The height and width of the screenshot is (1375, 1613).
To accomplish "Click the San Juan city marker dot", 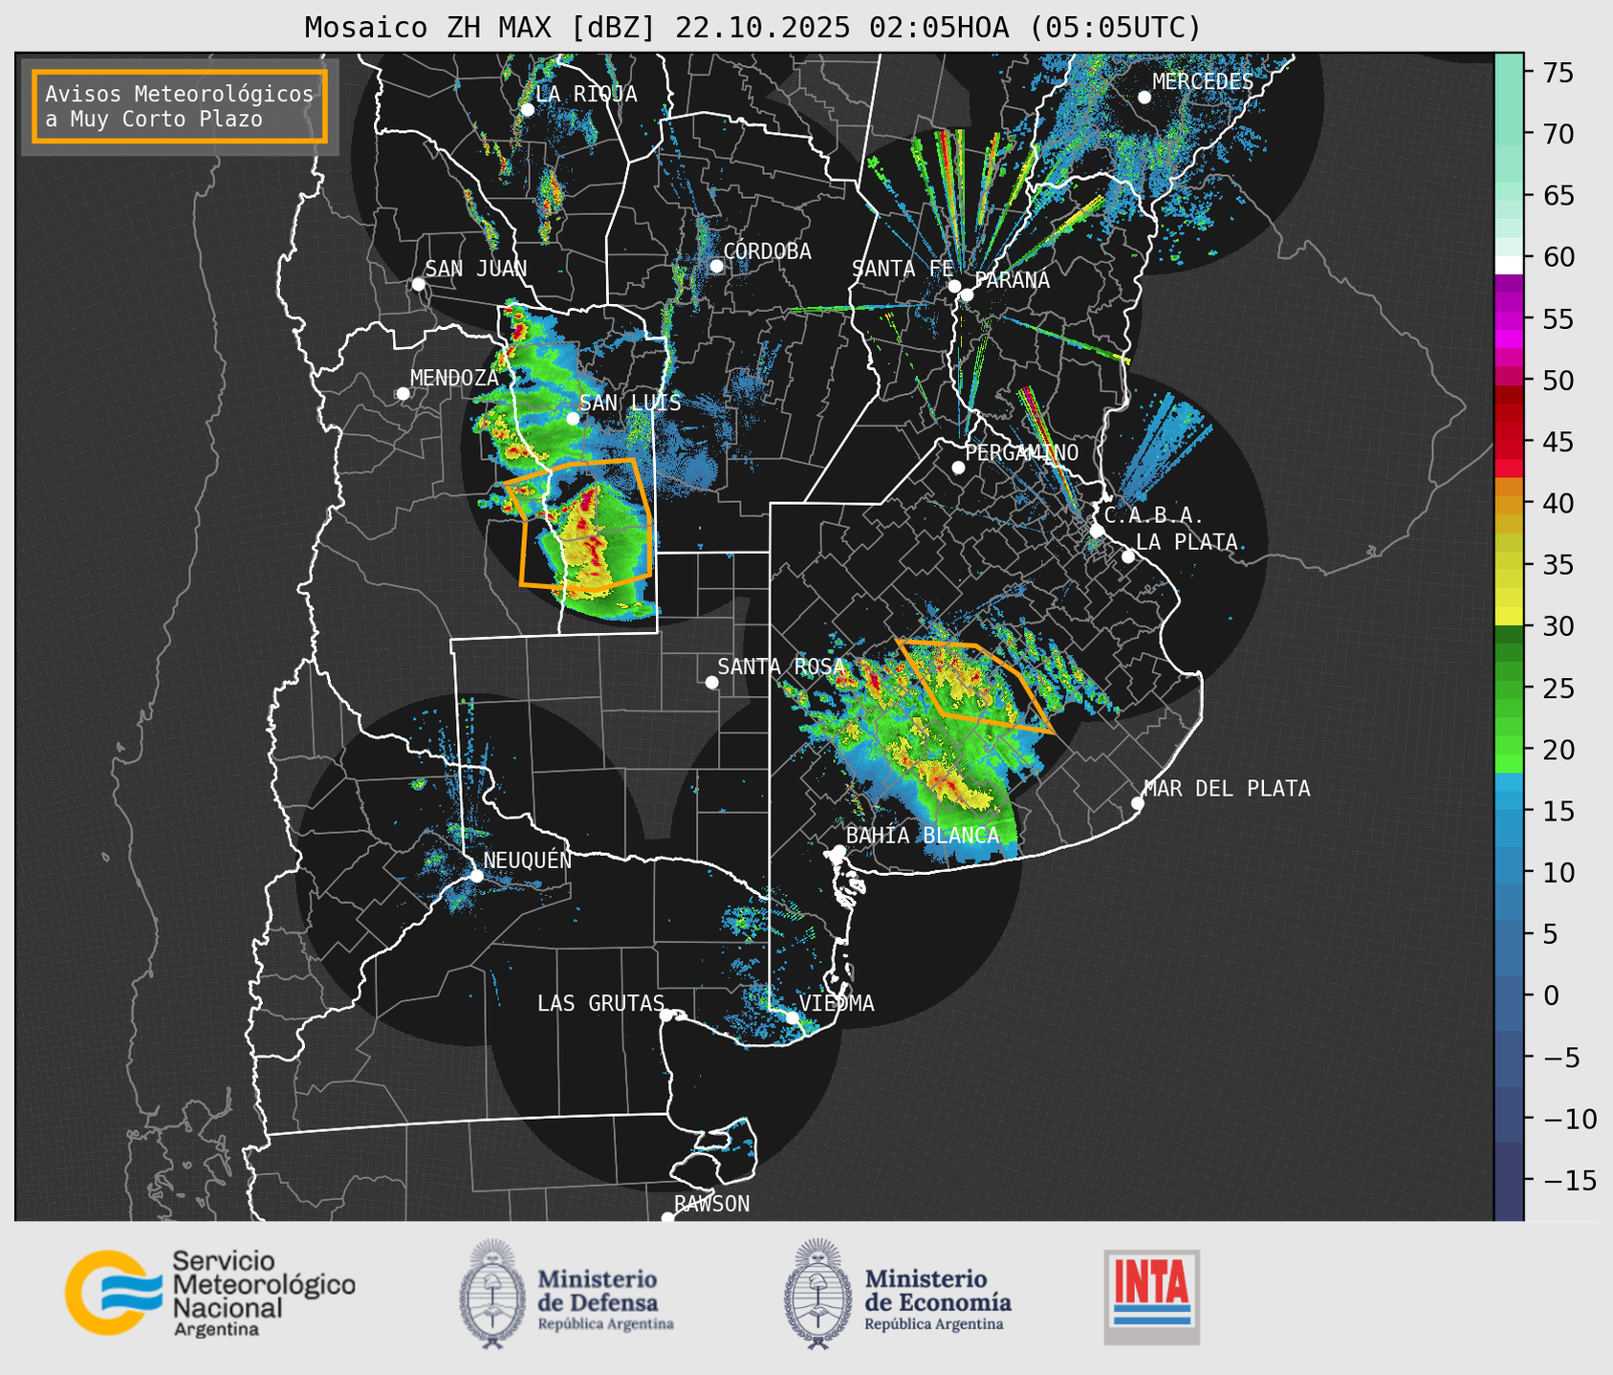I will pos(418,284).
